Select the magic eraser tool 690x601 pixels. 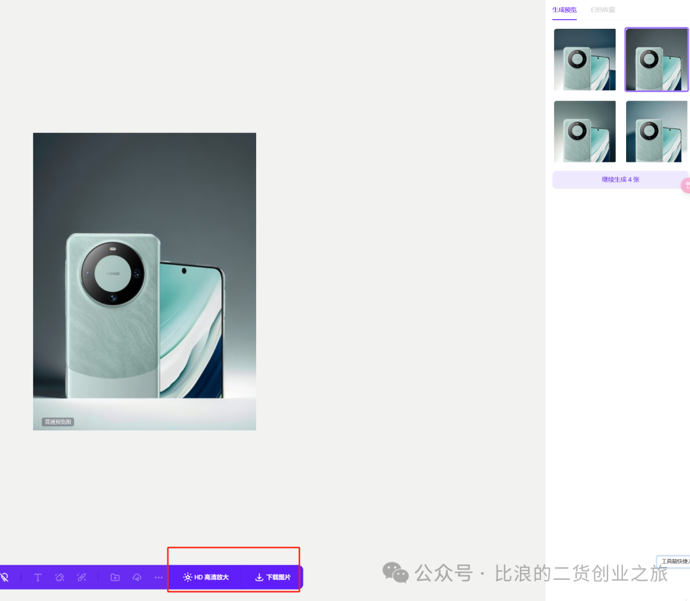coord(59,577)
